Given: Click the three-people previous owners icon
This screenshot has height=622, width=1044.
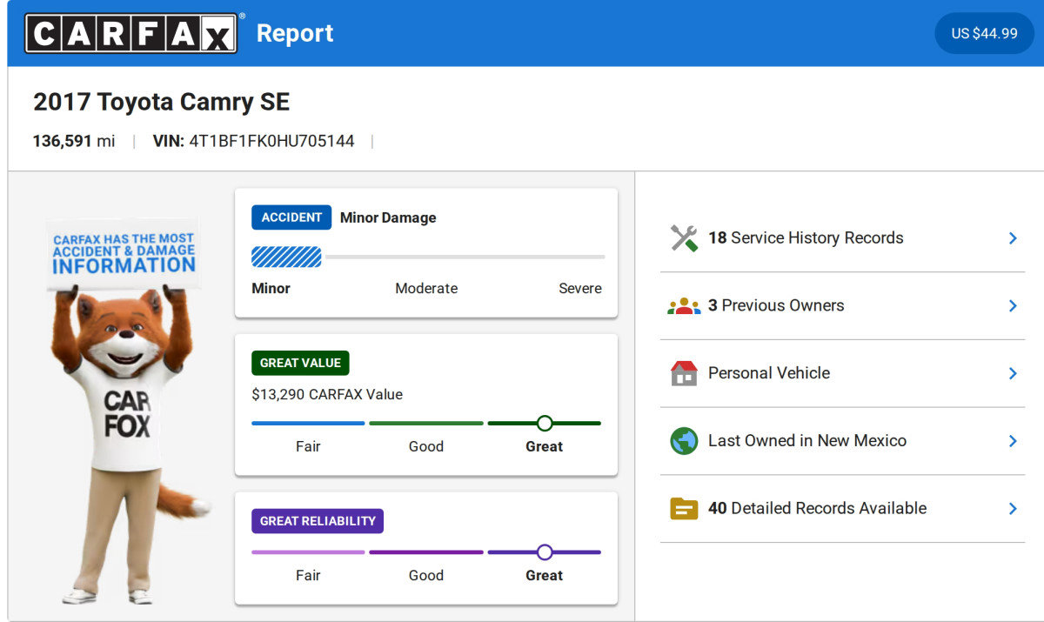Looking at the screenshot, I should coord(685,306).
